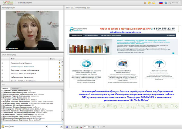
Task: Open the Кому recipient dropdown
Action: [x=46, y=127]
